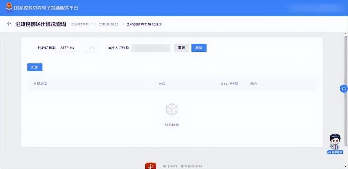This screenshot has height=169, width=348.
Task: Click the middle column header of the table
Action: coord(162,84)
